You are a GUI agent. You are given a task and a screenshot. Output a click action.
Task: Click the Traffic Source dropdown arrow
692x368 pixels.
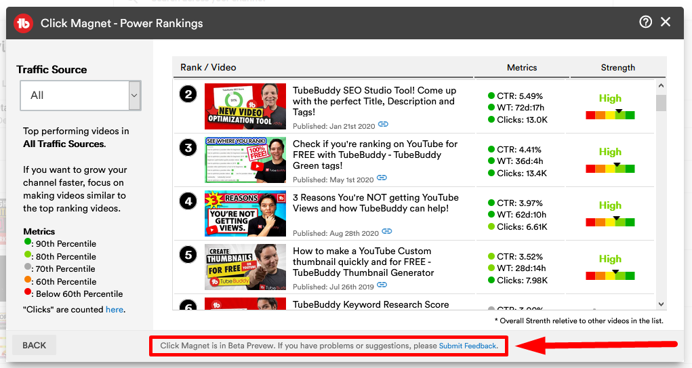click(x=134, y=96)
